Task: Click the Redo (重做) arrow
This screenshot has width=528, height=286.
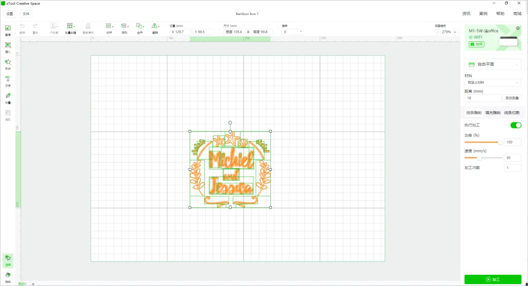Action: 35,26
